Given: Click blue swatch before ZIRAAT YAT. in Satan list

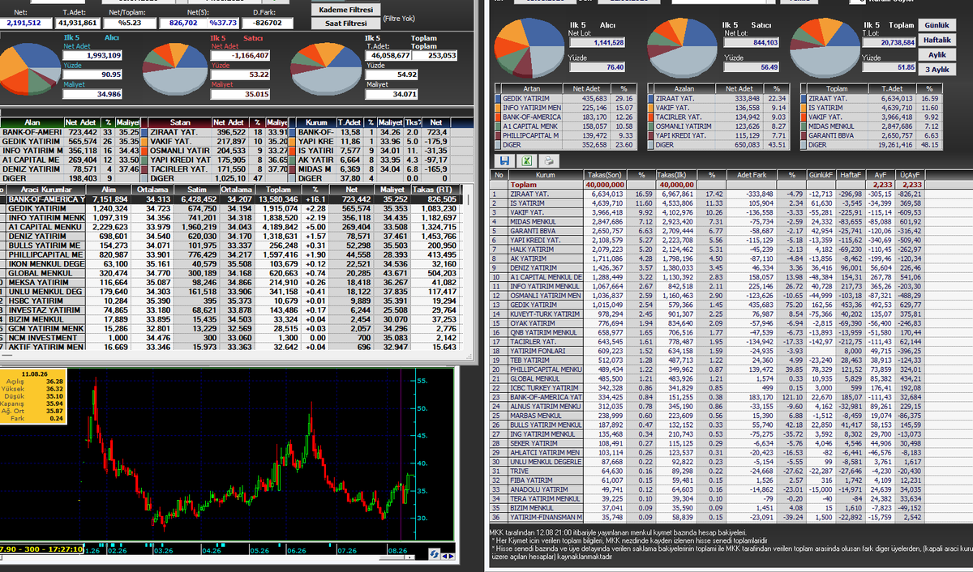Looking at the screenshot, I should (144, 131).
